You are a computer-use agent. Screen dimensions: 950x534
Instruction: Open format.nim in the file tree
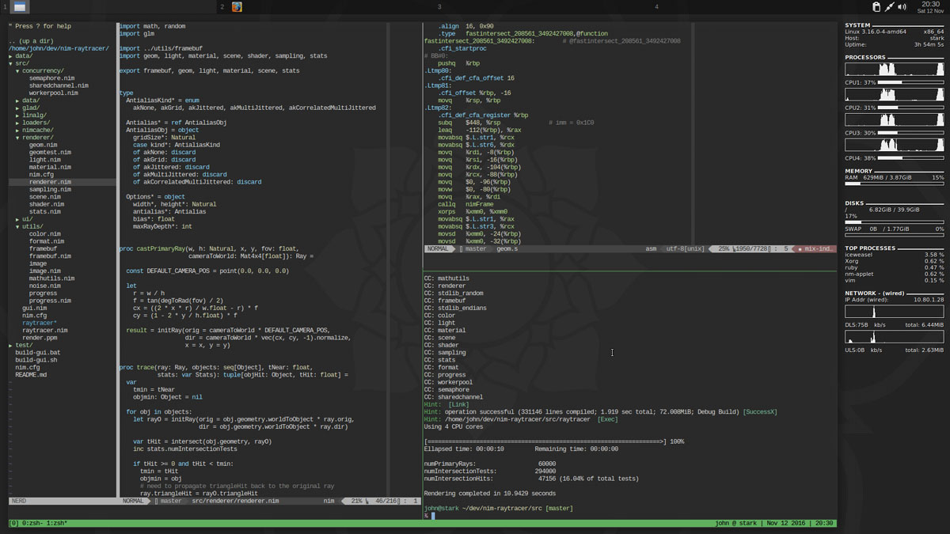[x=47, y=241]
